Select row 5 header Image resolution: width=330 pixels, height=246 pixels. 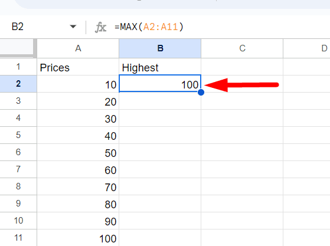18,135
